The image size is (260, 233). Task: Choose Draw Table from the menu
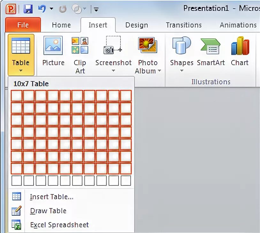[x=71, y=211]
